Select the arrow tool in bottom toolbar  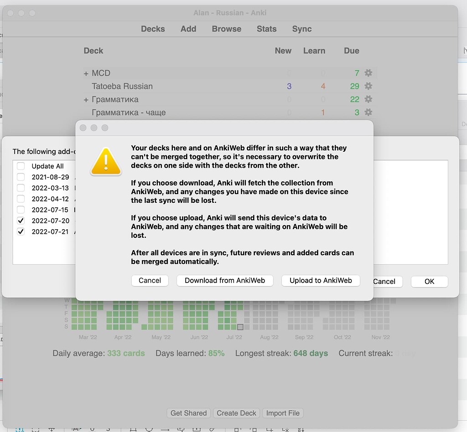(x=166, y=429)
